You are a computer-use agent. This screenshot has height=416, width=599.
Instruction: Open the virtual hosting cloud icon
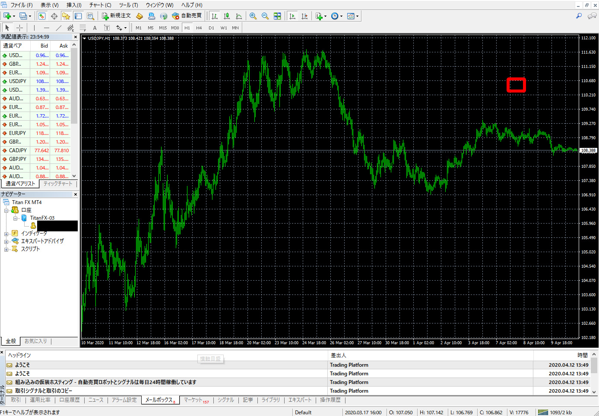[x=152, y=16]
